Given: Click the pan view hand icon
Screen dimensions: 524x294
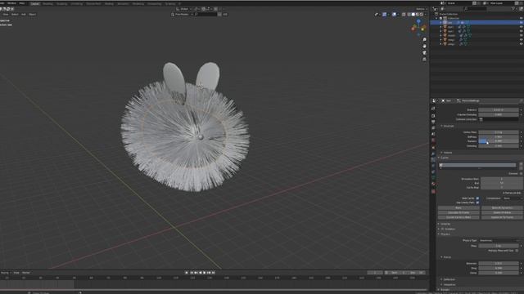Looking at the screenshot, I should [424, 46].
